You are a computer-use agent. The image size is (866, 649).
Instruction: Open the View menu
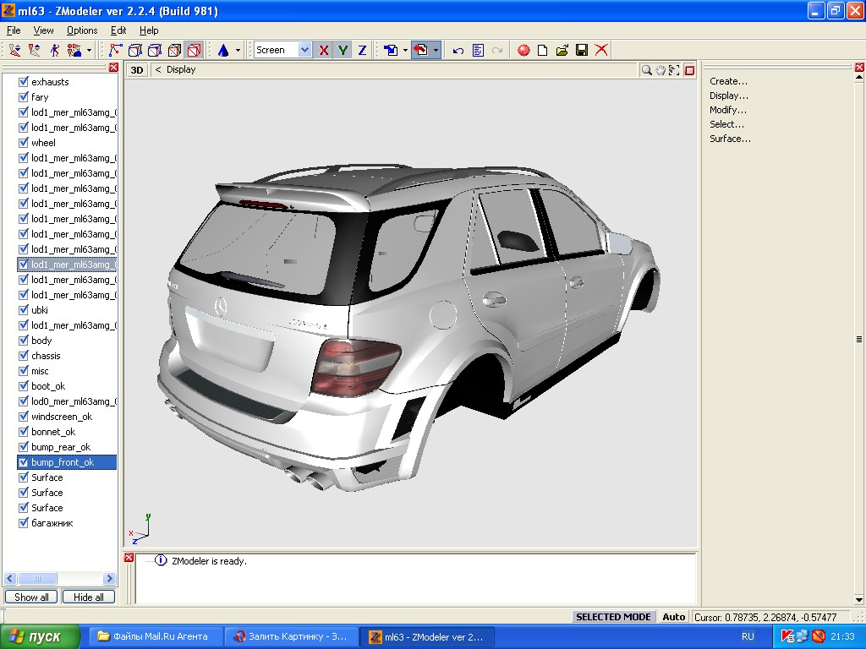coord(43,30)
